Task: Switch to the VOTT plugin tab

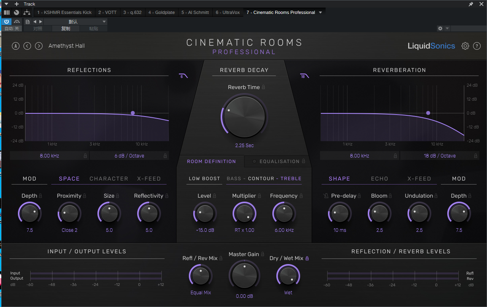Action: (107, 12)
